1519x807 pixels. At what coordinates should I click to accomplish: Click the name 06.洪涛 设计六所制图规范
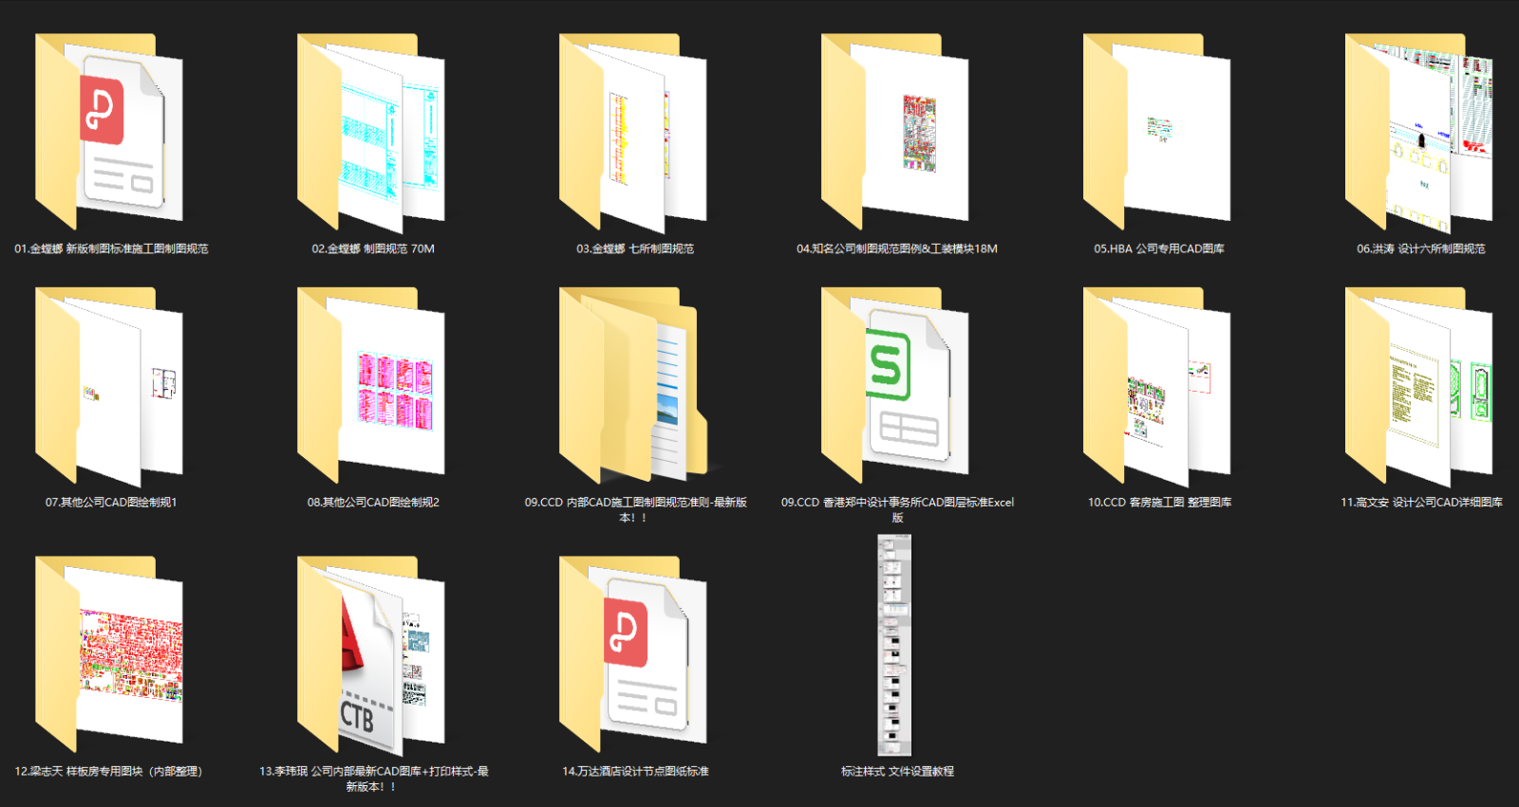1421,248
